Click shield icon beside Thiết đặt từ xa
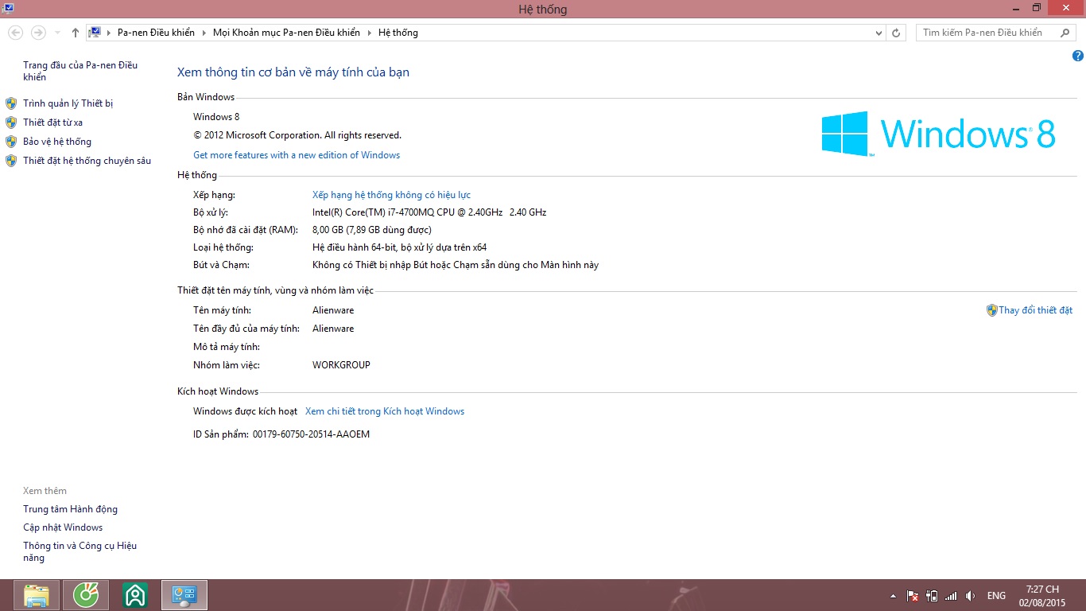Viewport: 1086px width, 611px height. [x=11, y=123]
